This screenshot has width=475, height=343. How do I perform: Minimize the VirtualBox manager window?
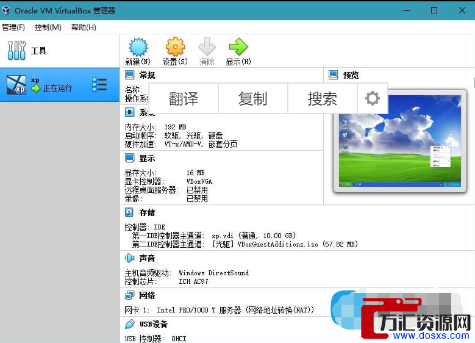tap(407, 10)
